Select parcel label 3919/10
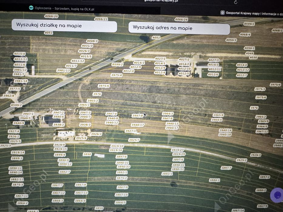Viewport: 283px width, 212px height. pyautogui.click(x=117, y=146)
